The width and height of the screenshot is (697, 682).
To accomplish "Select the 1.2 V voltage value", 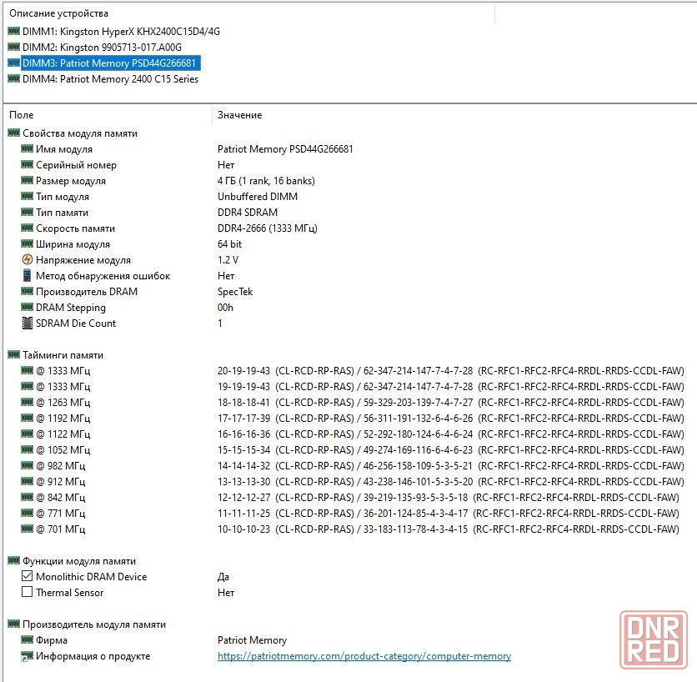I will pyautogui.click(x=228, y=260).
